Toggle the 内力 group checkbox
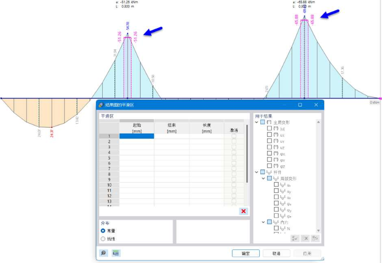 (x=269, y=222)
